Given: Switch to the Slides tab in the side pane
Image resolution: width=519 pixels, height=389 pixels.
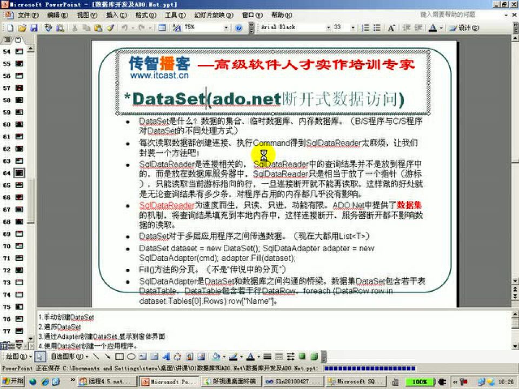Looking at the screenshot, I should 17,39.
